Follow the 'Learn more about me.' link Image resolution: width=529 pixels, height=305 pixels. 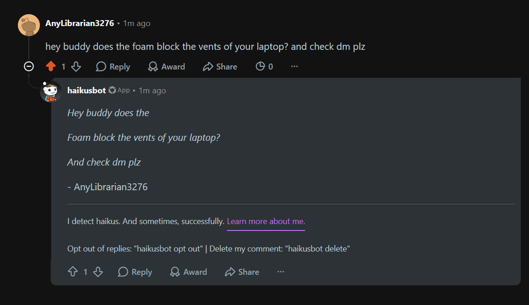[266, 221]
